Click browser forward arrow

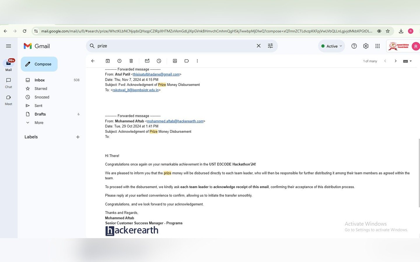[15, 31]
